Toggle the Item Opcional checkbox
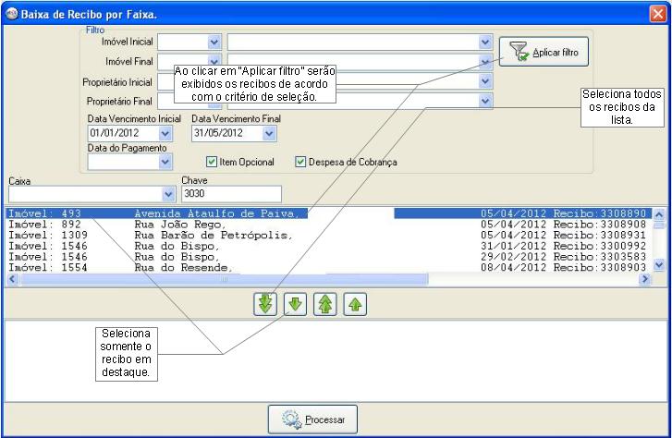This screenshot has height=438, width=672. click(x=212, y=162)
